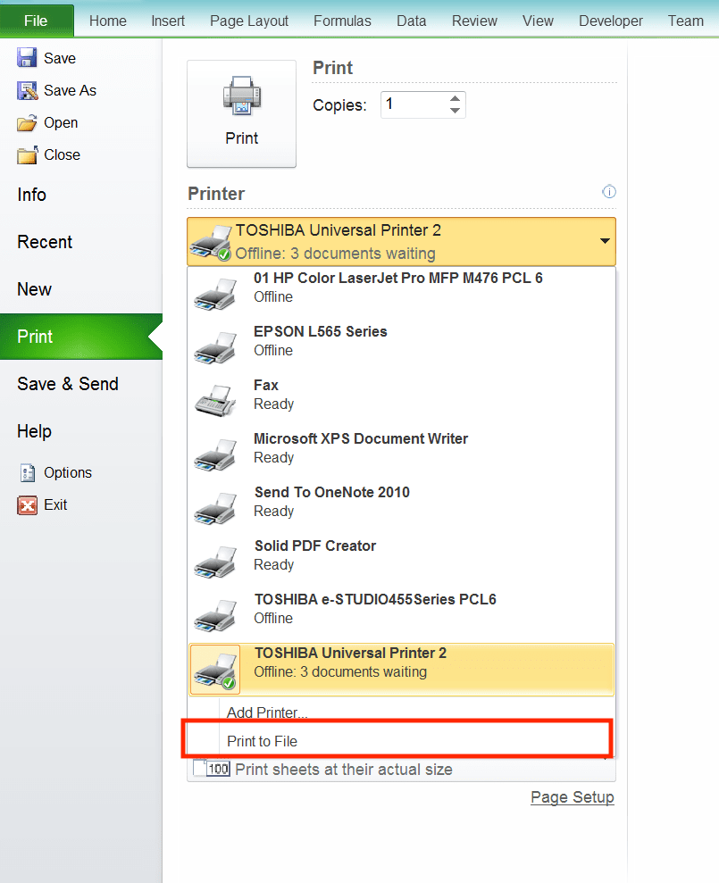Expand the printer selection dropdown arrow

(605, 241)
